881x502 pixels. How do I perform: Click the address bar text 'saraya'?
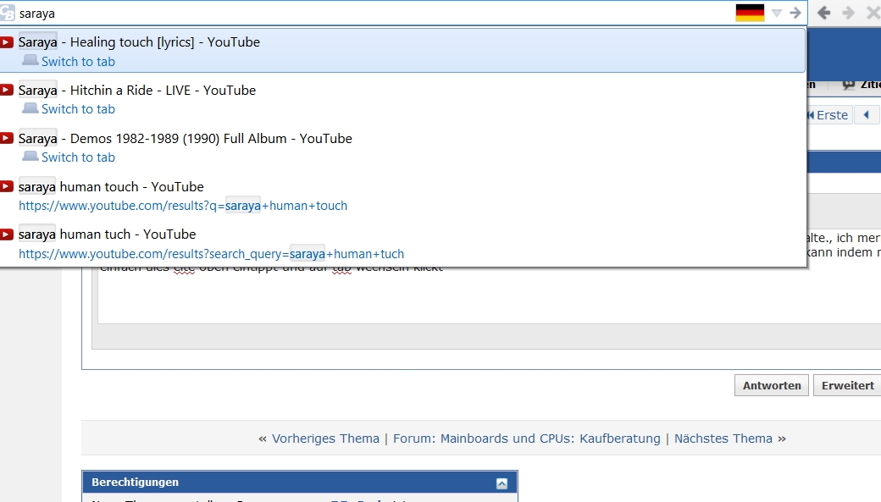[37, 14]
